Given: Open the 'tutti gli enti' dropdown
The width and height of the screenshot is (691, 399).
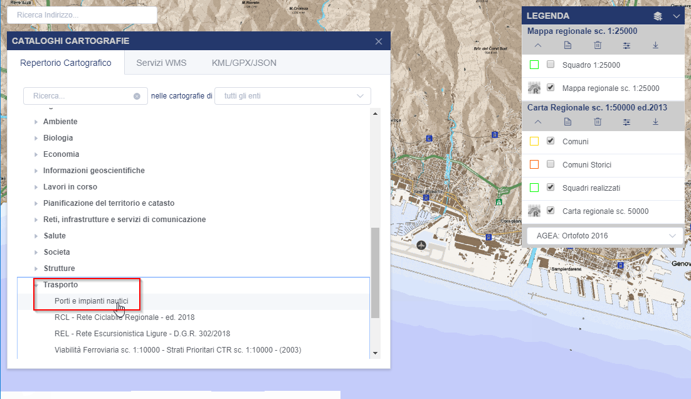Looking at the screenshot, I should click(x=292, y=96).
